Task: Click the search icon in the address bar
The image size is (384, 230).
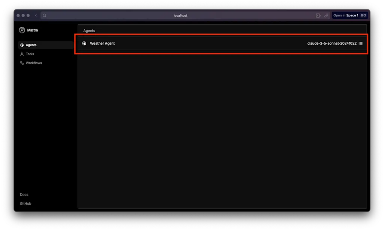Action: tap(45, 15)
